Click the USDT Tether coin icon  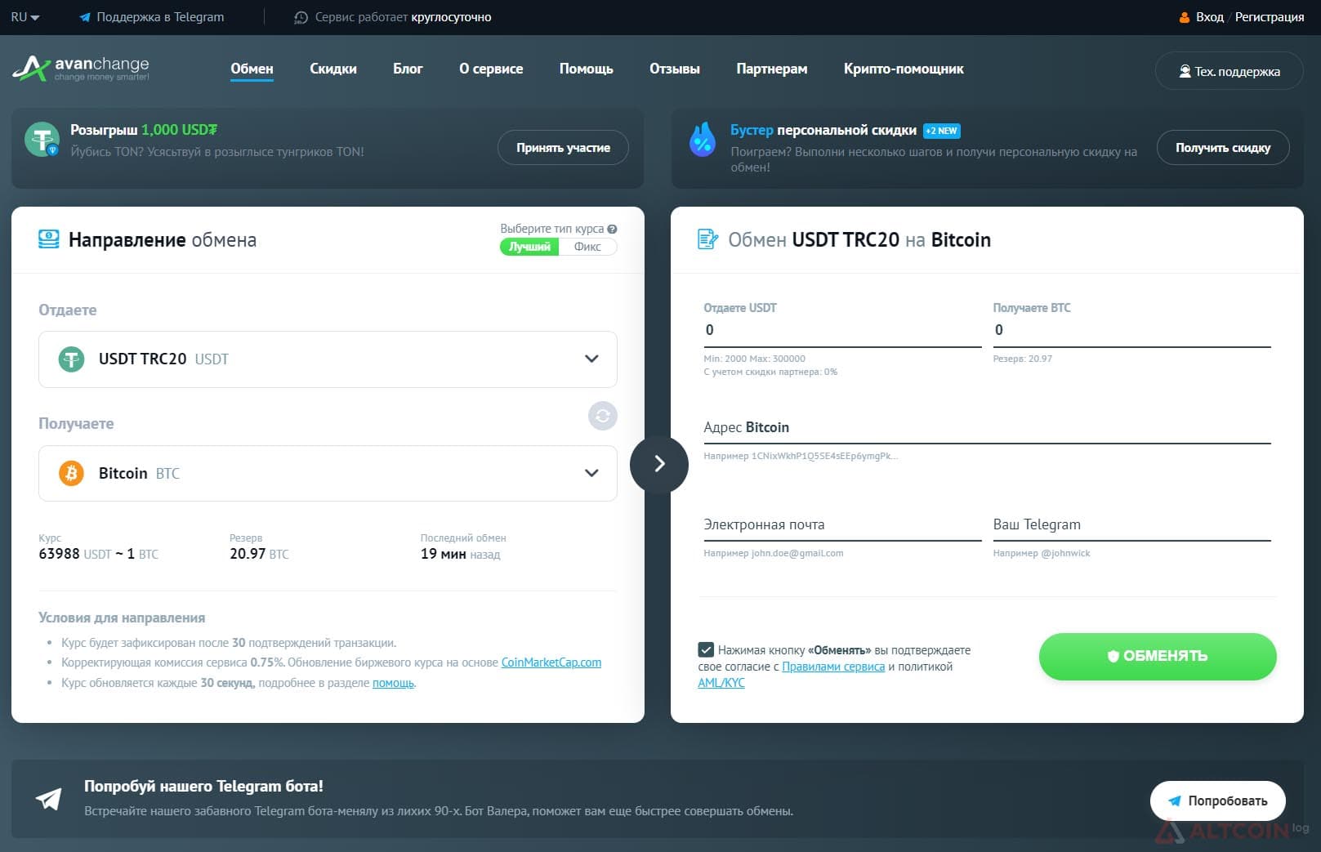pyautogui.click(x=72, y=359)
